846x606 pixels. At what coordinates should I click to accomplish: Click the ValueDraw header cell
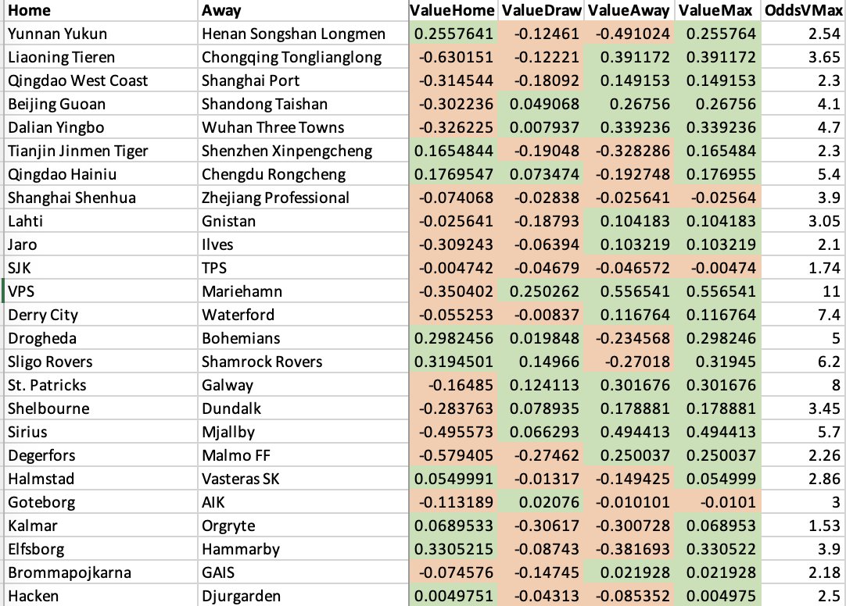coord(541,10)
